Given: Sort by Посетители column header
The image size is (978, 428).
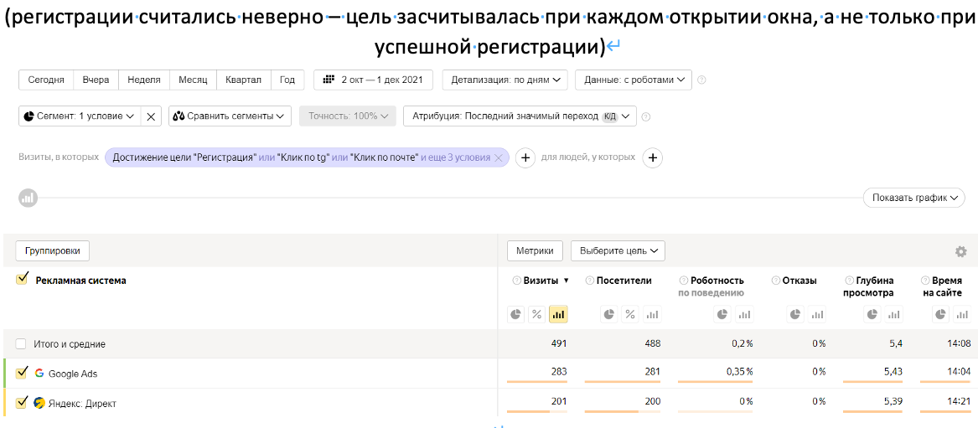Looking at the screenshot, I should 624,281.
